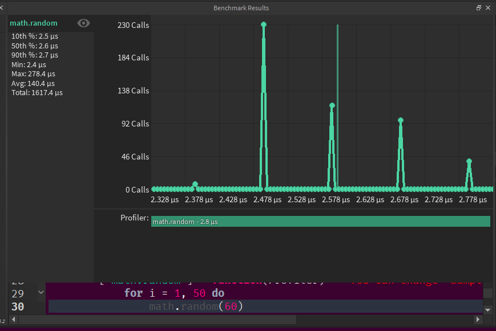Click the small data point near 2.378 µs
The width and height of the screenshot is (496, 331).
195,184
